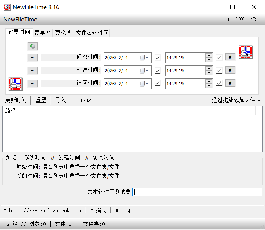Open the softwareok.com website link

click(x=42, y=210)
